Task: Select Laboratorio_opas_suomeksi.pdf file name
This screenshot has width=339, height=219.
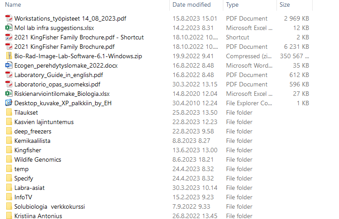Action: tap(57, 84)
